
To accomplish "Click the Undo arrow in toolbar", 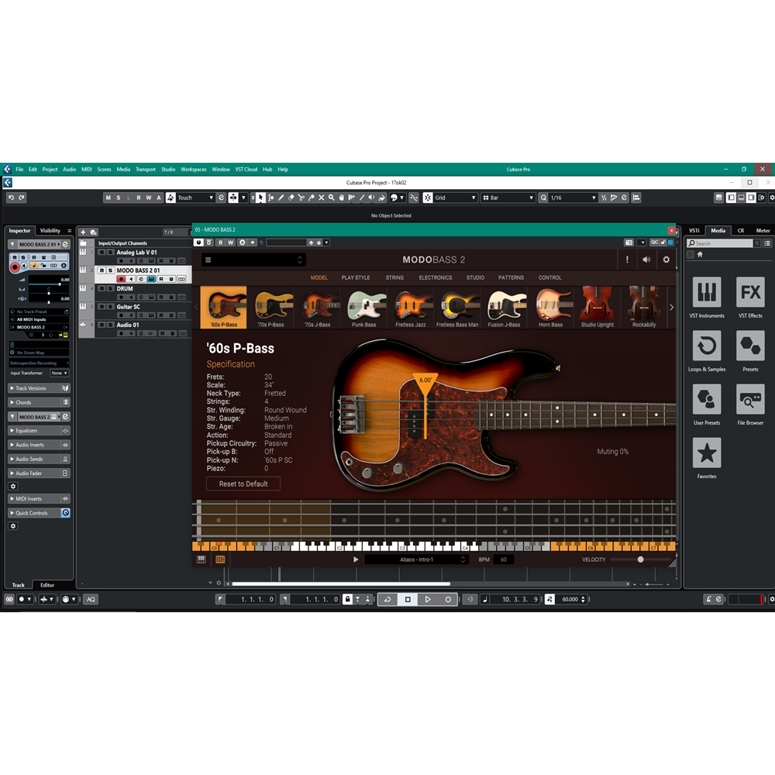I will click(x=11, y=198).
